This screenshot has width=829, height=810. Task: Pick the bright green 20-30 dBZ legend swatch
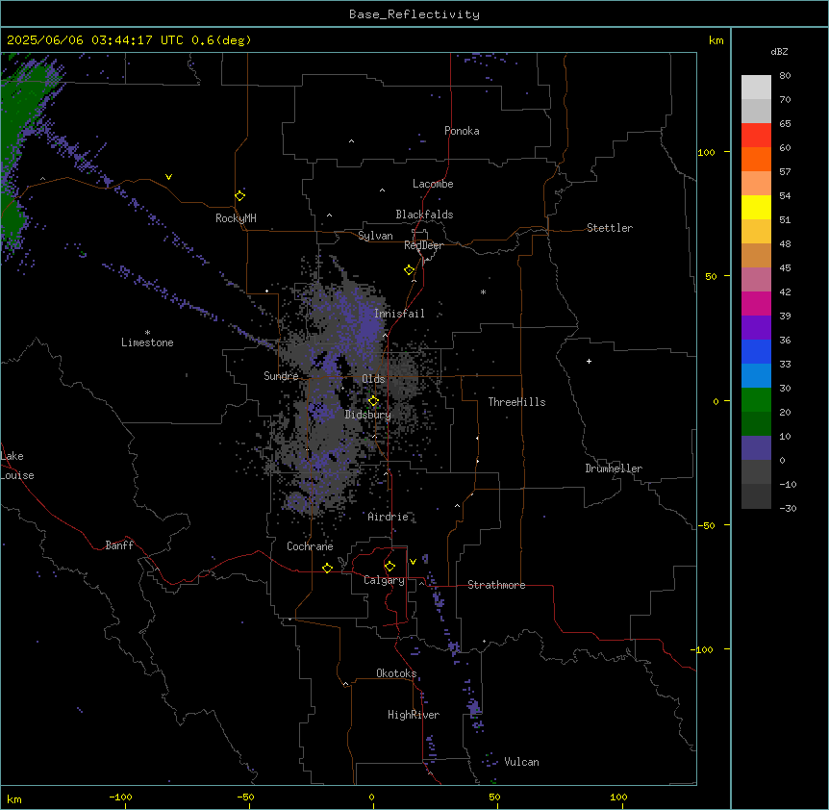click(x=756, y=400)
